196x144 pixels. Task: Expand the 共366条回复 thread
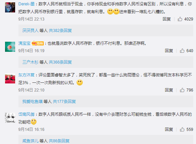point(60,62)
